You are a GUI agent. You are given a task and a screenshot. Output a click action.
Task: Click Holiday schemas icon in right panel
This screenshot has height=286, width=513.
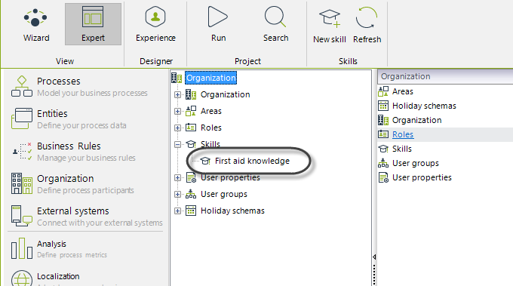(383, 106)
